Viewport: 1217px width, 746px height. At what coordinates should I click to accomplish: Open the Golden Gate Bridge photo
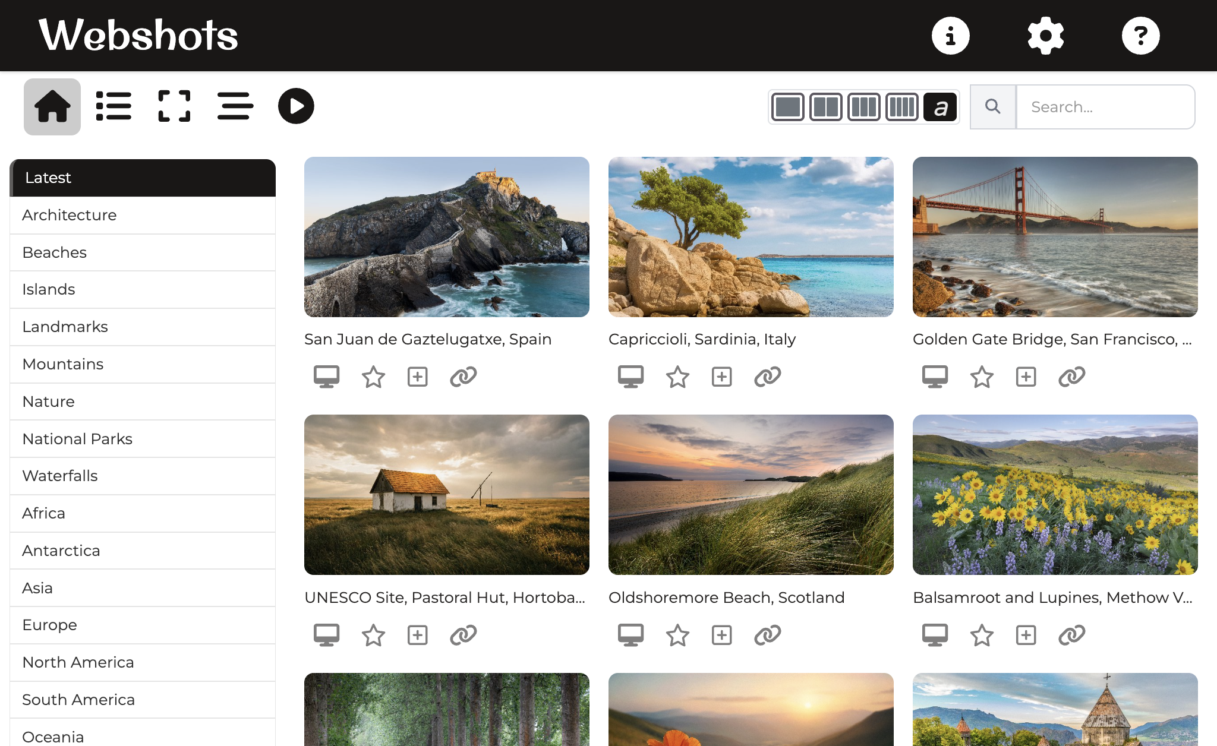[x=1055, y=237]
